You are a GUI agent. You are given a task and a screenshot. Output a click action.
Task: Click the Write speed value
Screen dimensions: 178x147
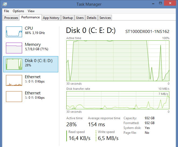108,138
